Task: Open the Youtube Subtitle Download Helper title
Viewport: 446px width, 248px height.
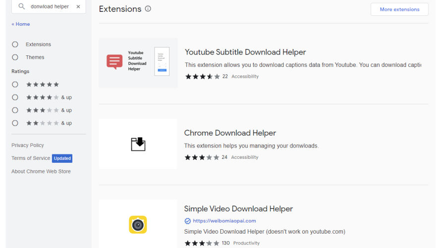Action: (245, 52)
